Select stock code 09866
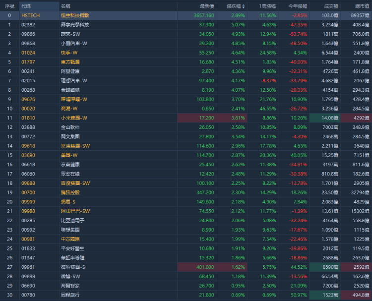This screenshot has width=372, height=301. (28, 34)
